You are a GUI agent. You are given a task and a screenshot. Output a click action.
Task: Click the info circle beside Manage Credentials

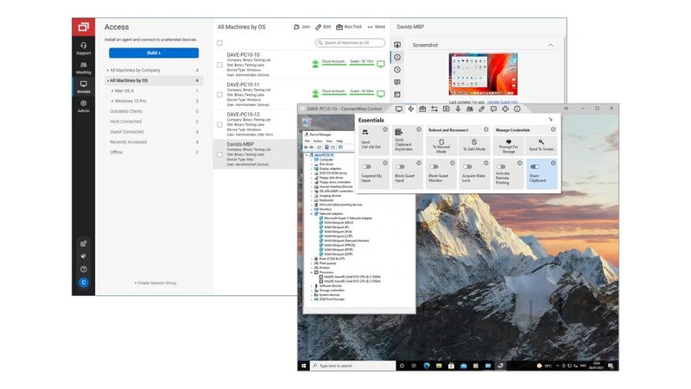553,129
